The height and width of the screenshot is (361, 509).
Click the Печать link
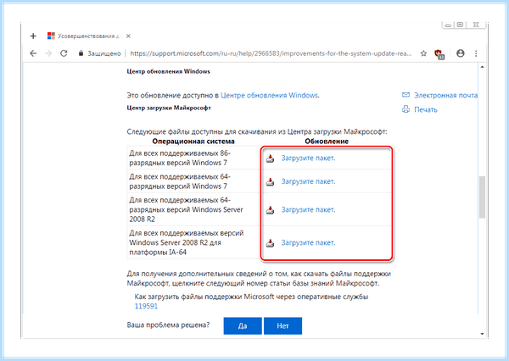click(x=426, y=109)
